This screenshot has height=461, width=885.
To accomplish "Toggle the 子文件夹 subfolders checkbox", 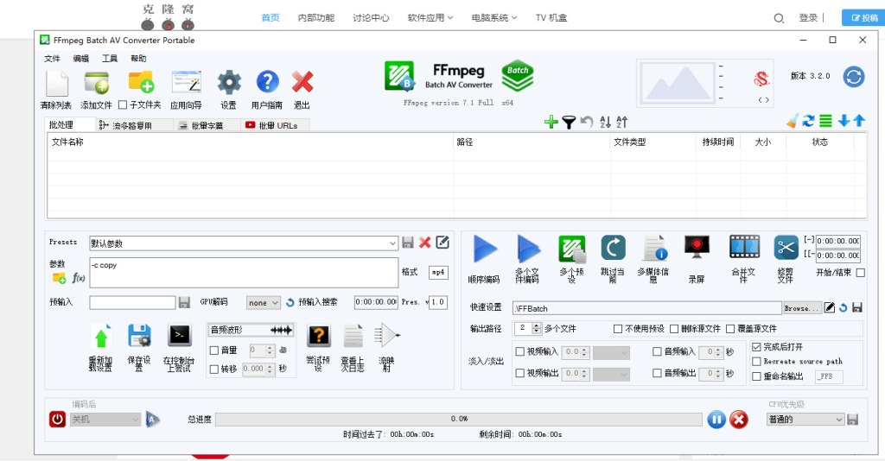I will 123,104.
